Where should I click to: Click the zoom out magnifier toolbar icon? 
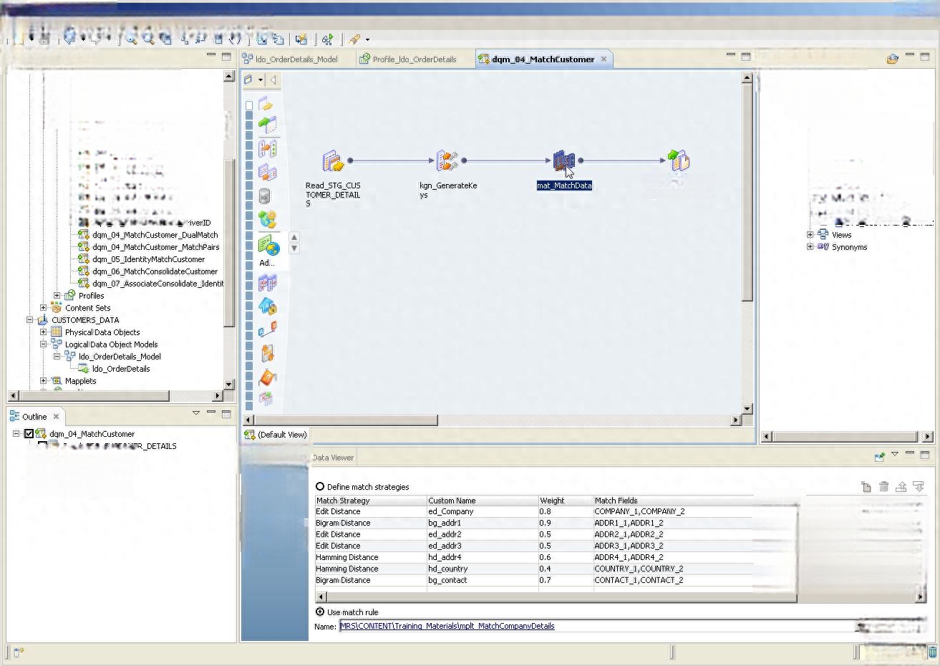pyautogui.click(x=148, y=39)
